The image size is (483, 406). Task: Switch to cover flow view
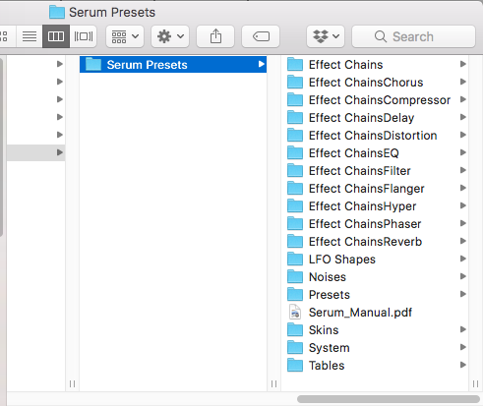(x=84, y=36)
